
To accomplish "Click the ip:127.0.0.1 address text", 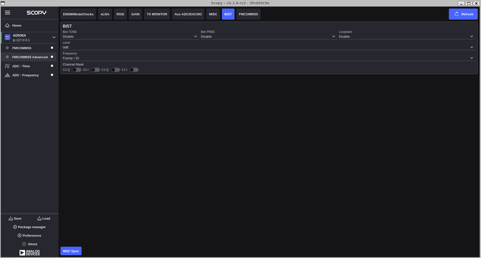I will [x=21, y=40].
